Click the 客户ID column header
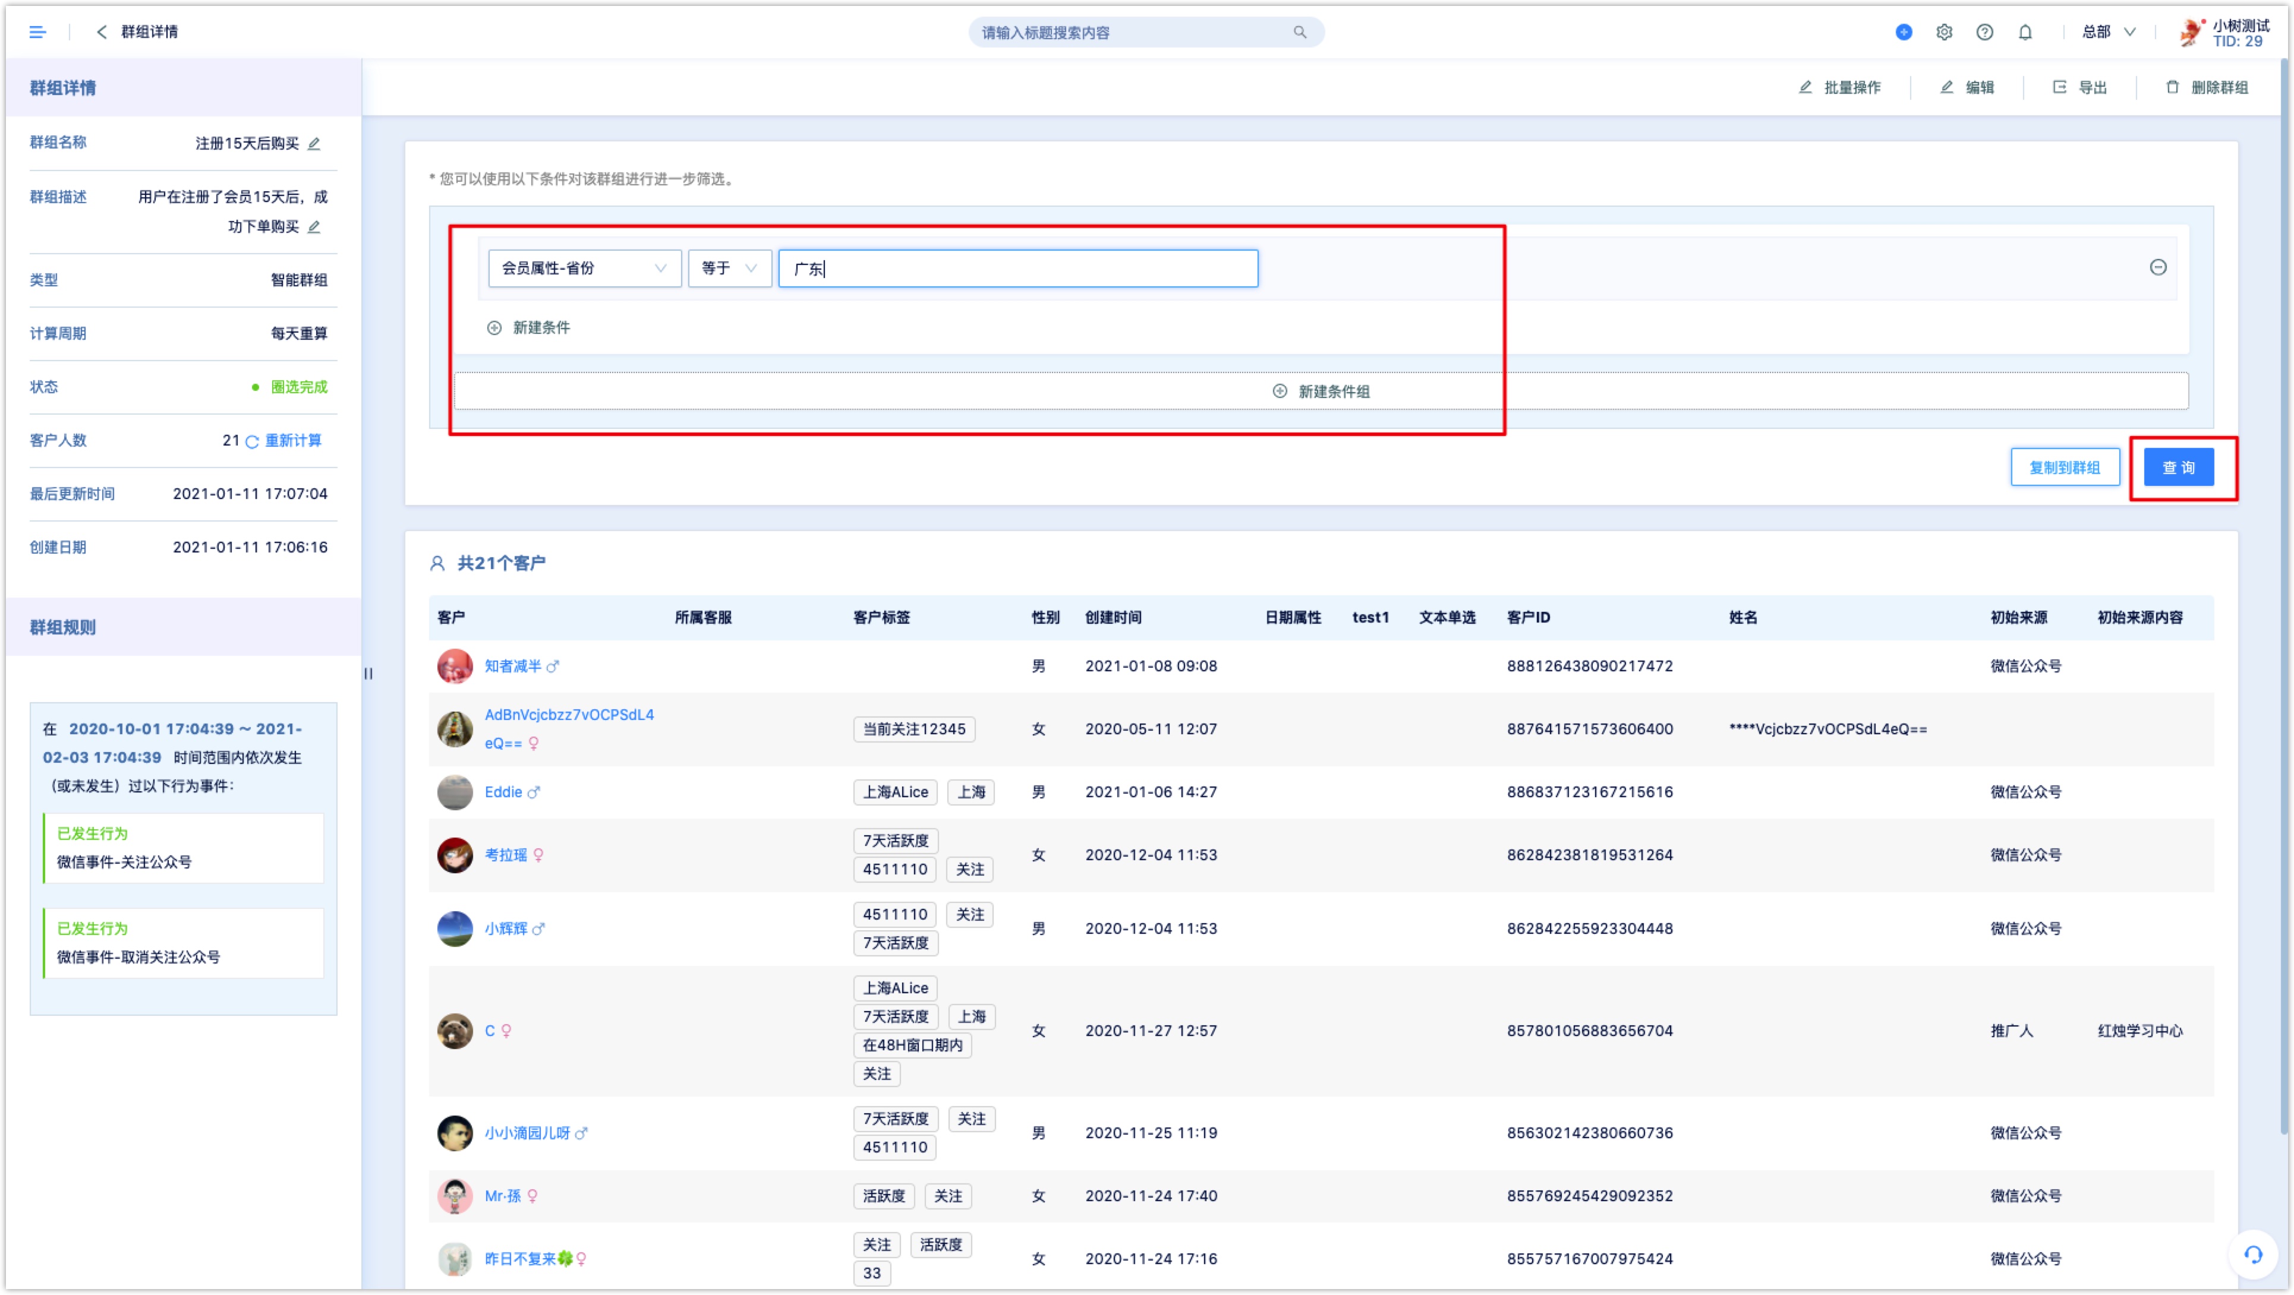Image resolution: width=2294 pixels, height=1295 pixels. pyautogui.click(x=1528, y=618)
